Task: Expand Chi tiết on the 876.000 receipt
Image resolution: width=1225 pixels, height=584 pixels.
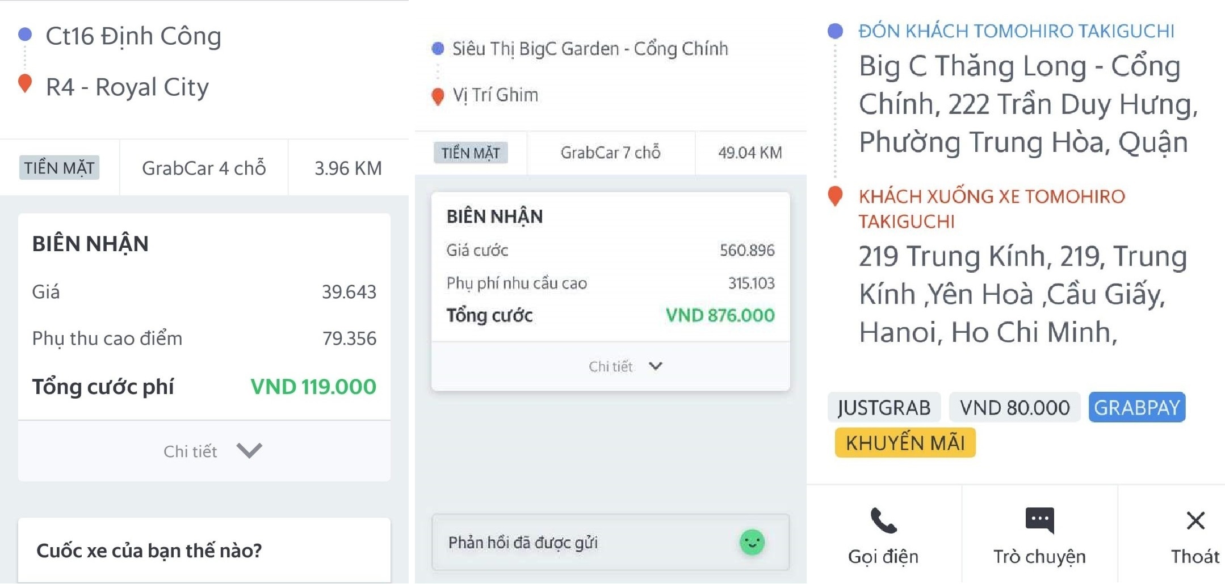Action: [623, 366]
